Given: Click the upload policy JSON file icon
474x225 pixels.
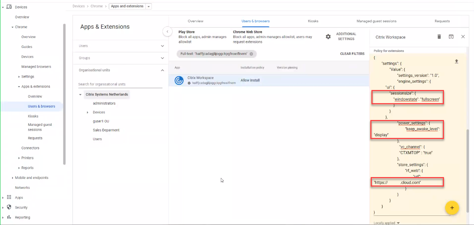Looking at the screenshot, I should click(x=456, y=61).
